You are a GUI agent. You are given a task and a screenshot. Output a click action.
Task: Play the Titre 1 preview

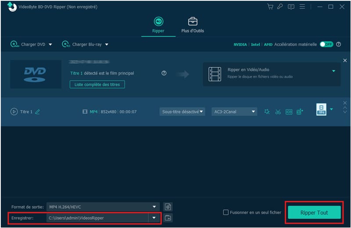[x=14, y=112]
